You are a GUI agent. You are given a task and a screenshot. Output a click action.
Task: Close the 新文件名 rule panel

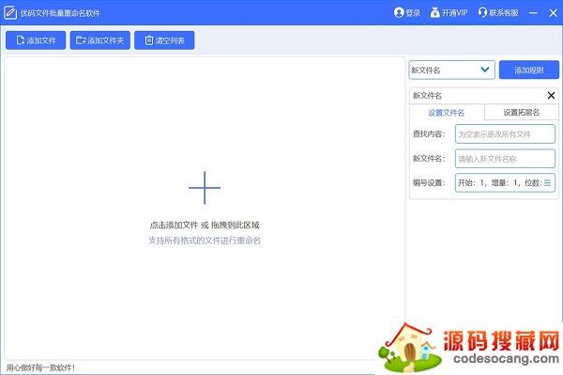point(551,95)
